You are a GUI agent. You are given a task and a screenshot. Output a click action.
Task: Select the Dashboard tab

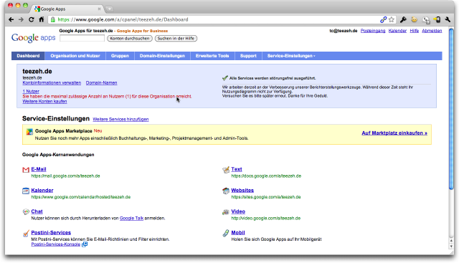point(28,56)
